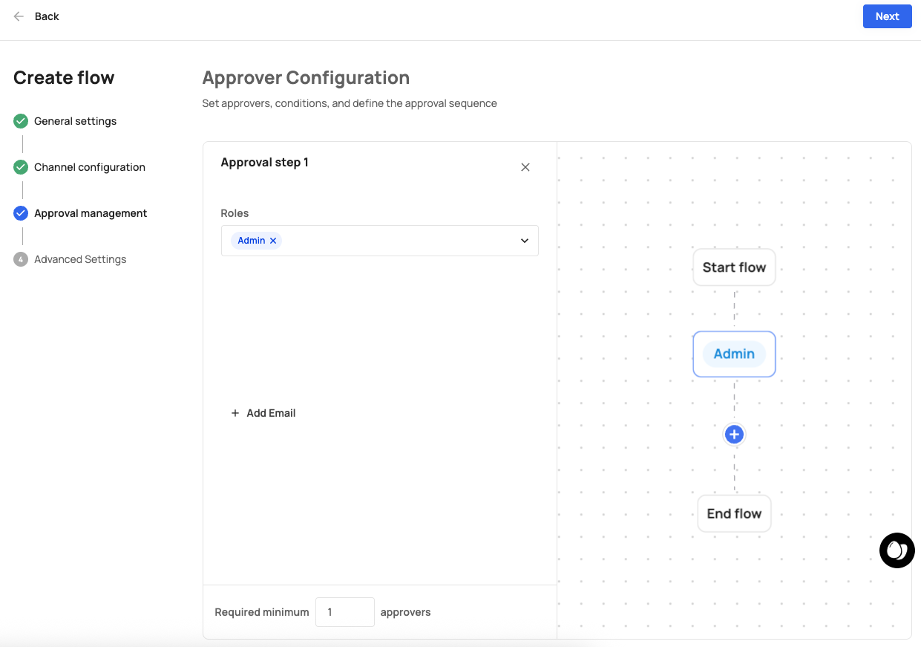Image resolution: width=921 pixels, height=647 pixels.
Task: Open the chat support bubble
Action: pos(897,550)
